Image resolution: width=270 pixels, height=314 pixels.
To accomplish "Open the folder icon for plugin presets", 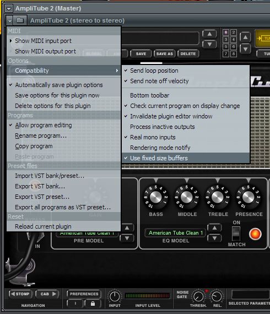I will (20, 20).
